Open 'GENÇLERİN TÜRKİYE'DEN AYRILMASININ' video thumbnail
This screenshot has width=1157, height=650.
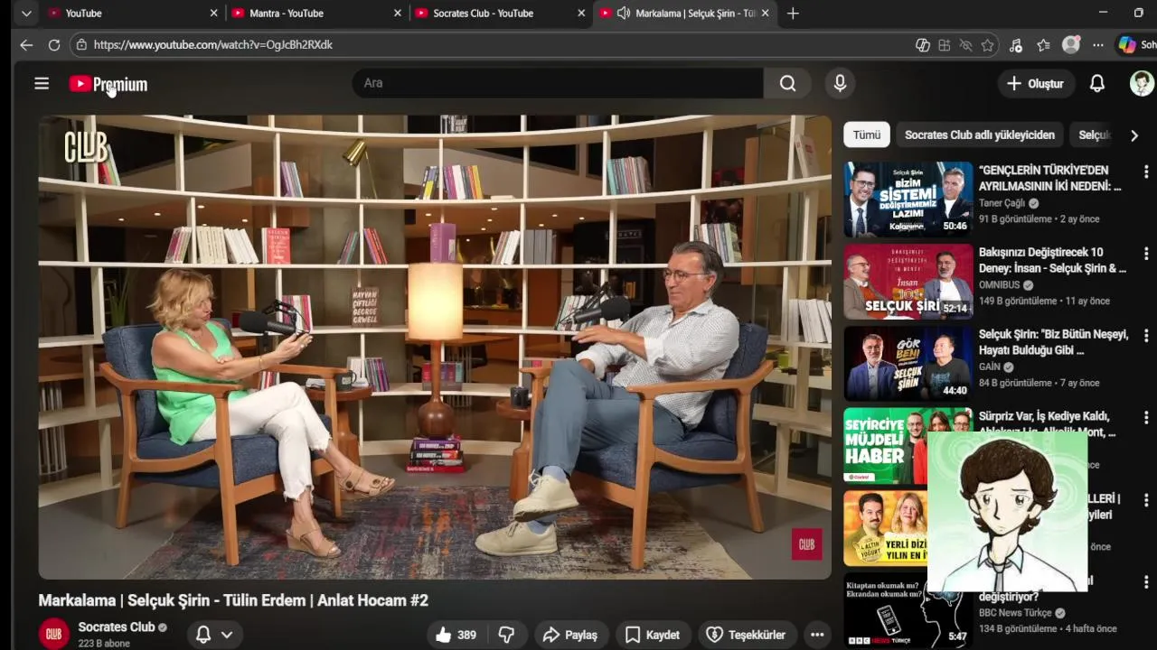coord(908,199)
